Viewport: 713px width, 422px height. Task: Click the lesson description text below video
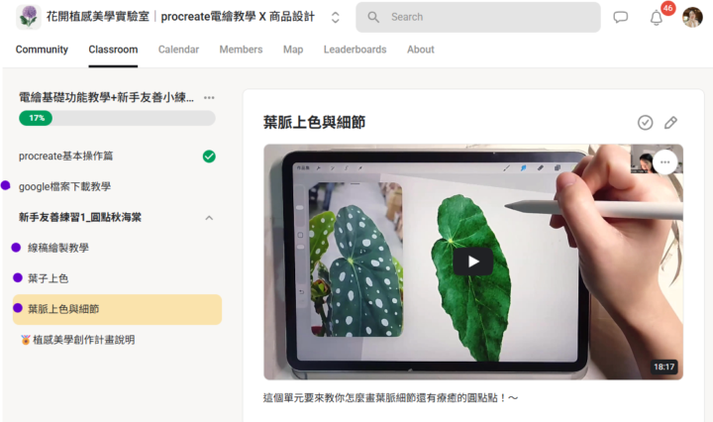point(390,398)
